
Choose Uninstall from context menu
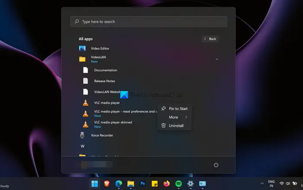[174, 126]
